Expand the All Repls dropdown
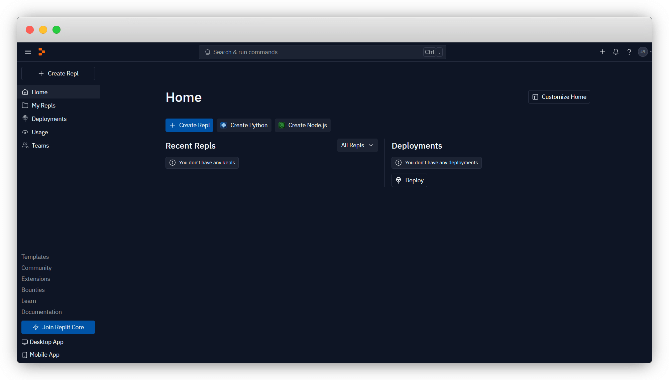The image size is (669, 380). (357, 145)
